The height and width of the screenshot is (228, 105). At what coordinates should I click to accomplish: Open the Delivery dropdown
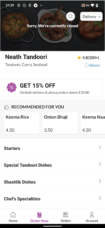91,17
